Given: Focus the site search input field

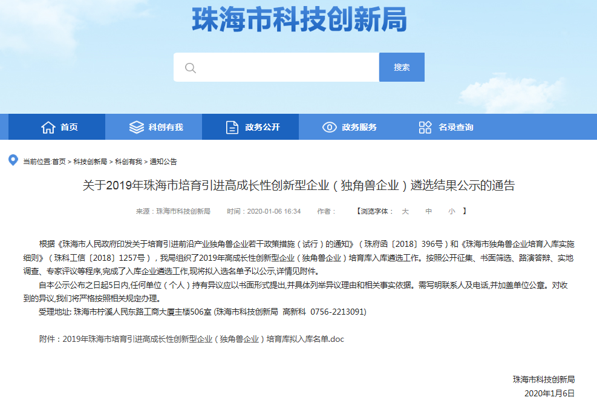Looking at the screenshot, I should (276, 67).
